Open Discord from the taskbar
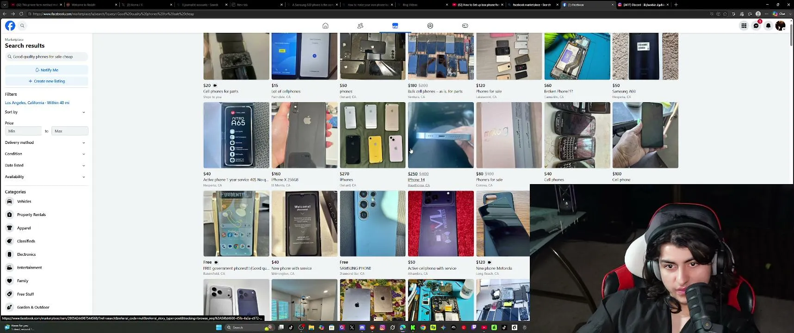Viewport: 794px width, 333px height. point(362,327)
